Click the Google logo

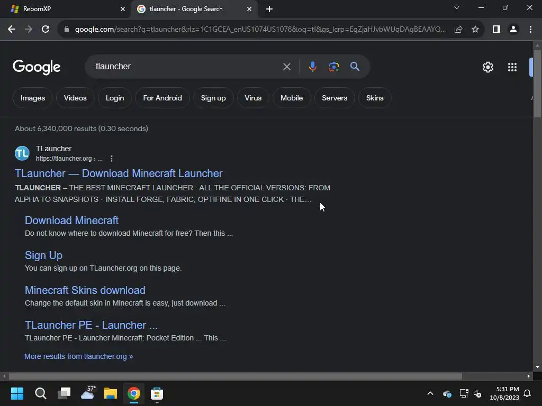point(37,67)
